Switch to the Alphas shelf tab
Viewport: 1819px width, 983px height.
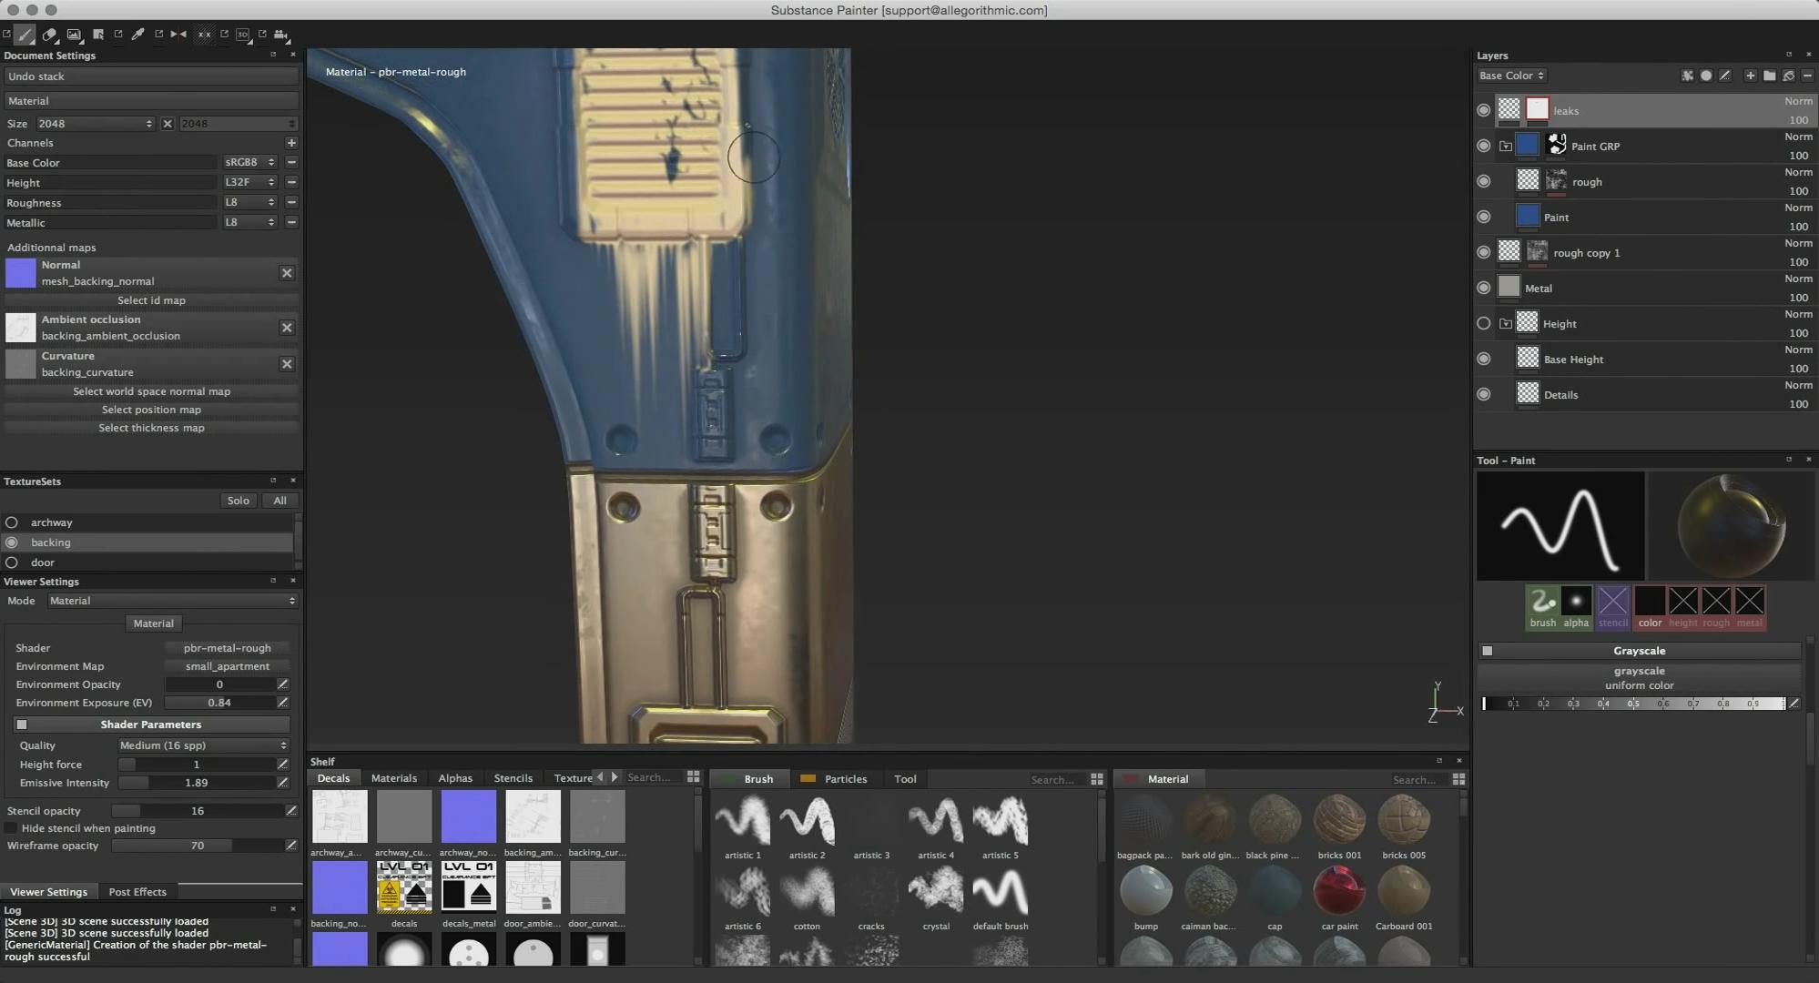pos(454,778)
